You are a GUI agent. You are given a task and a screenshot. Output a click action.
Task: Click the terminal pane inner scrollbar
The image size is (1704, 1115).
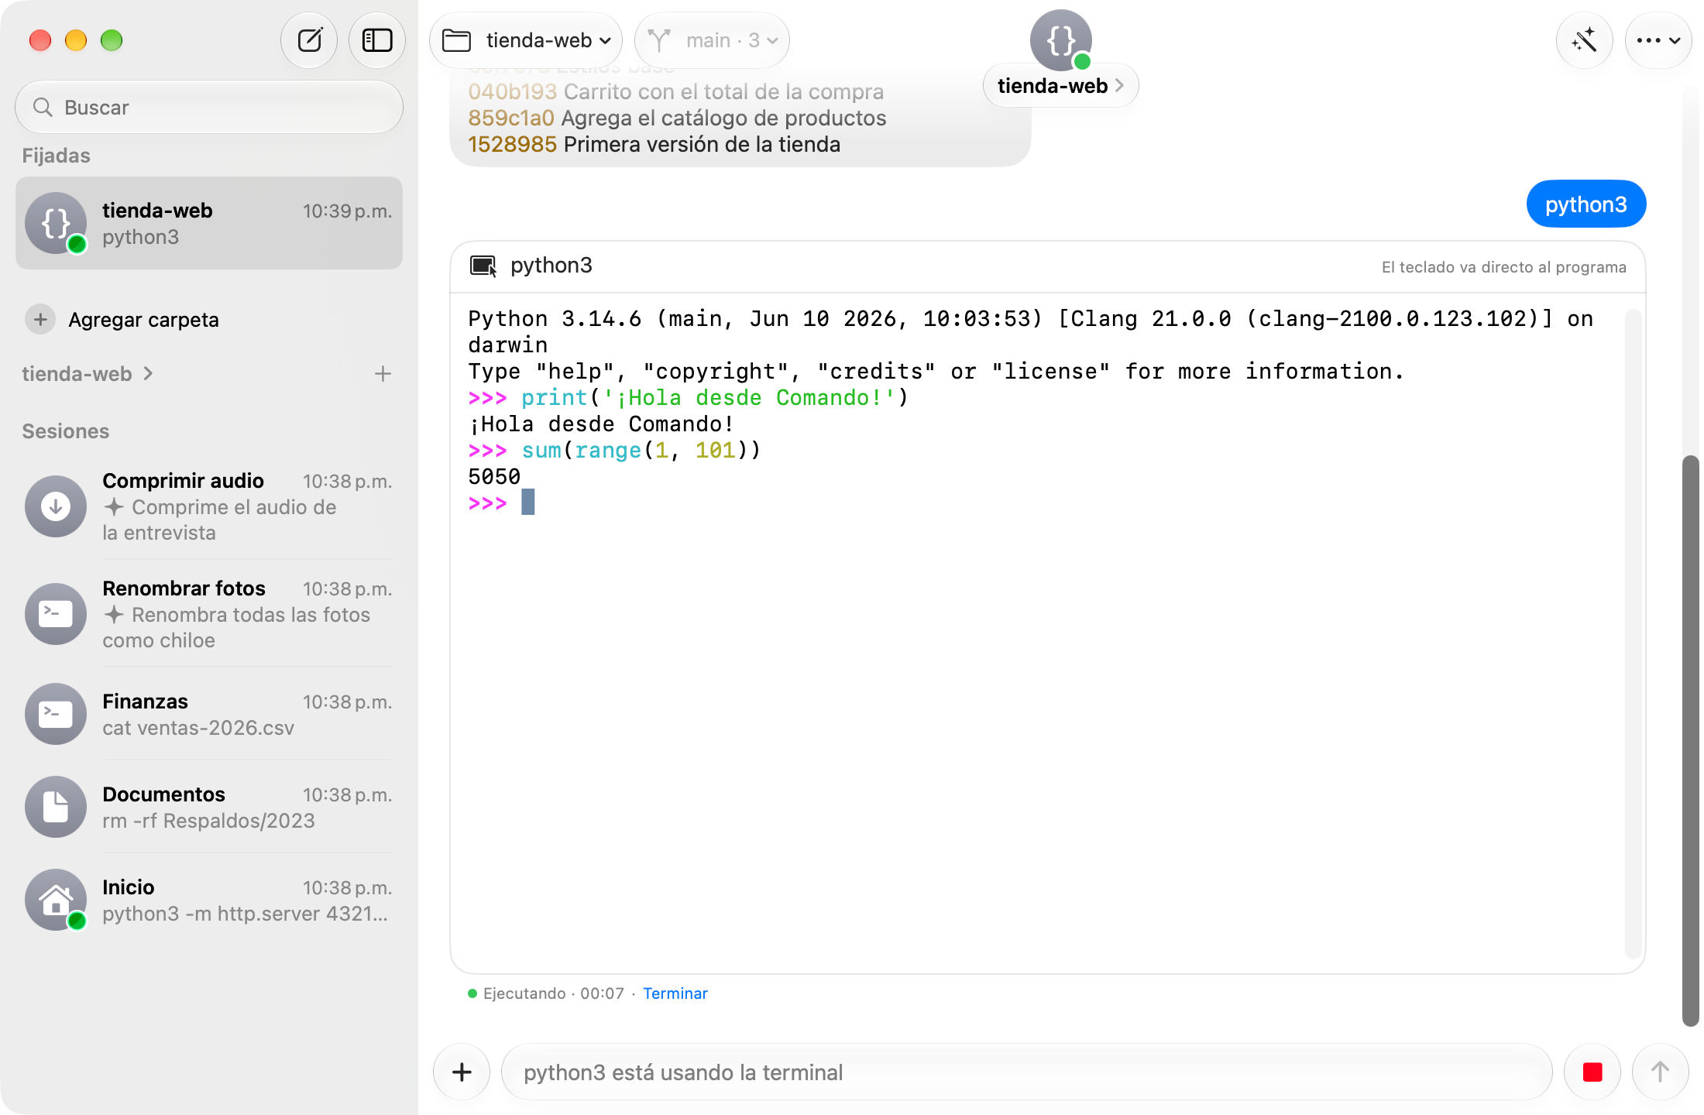(1632, 633)
